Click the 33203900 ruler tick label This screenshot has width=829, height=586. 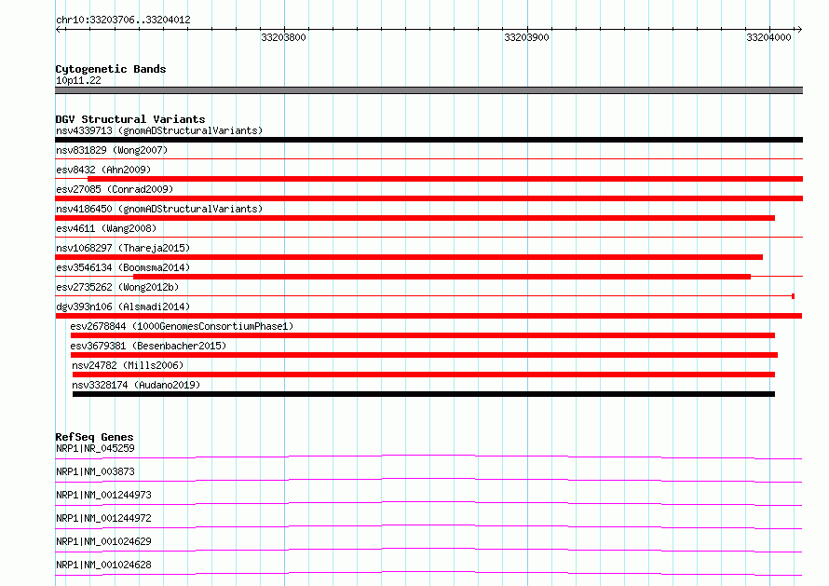(x=526, y=37)
